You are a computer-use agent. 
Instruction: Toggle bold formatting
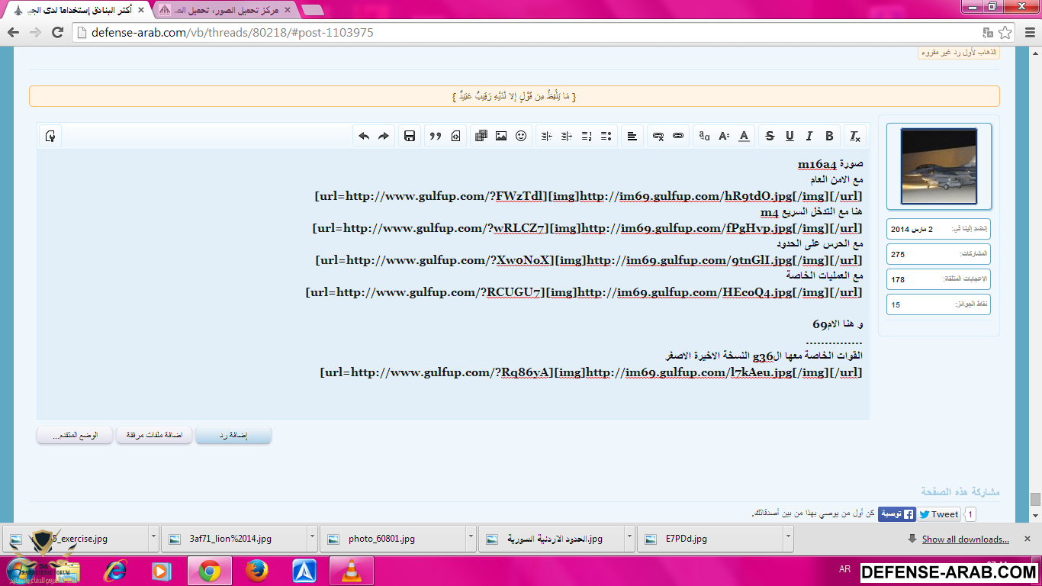(x=829, y=136)
